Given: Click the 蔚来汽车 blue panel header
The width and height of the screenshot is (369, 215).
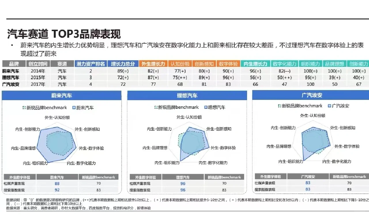Looking at the screenshot, I should [62, 96].
